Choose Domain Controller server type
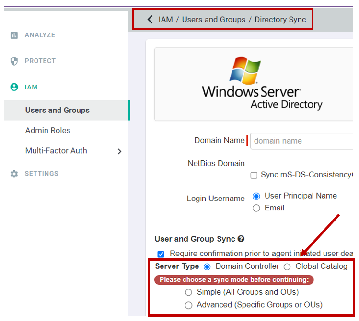This screenshot has height=321, width=359. pos(207,266)
